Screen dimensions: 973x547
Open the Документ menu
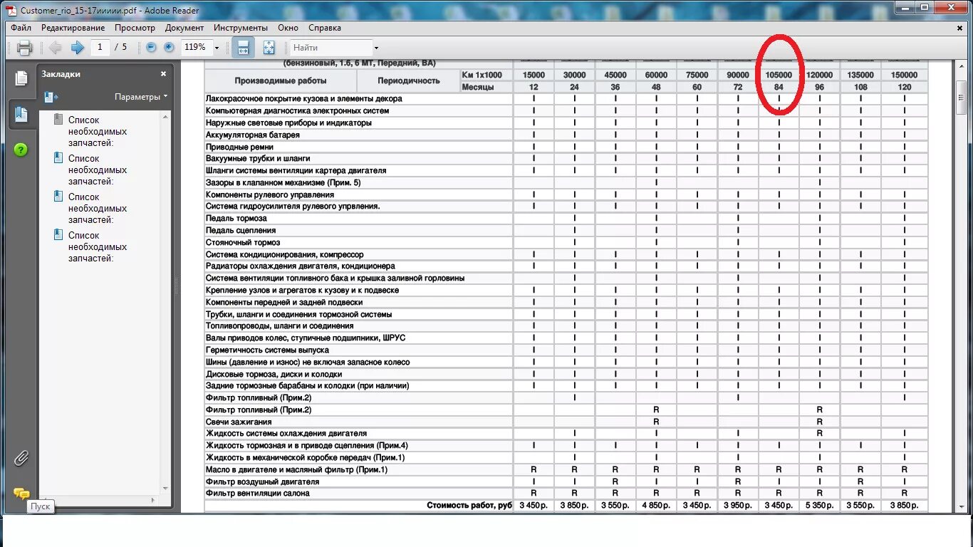click(x=184, y=28)
